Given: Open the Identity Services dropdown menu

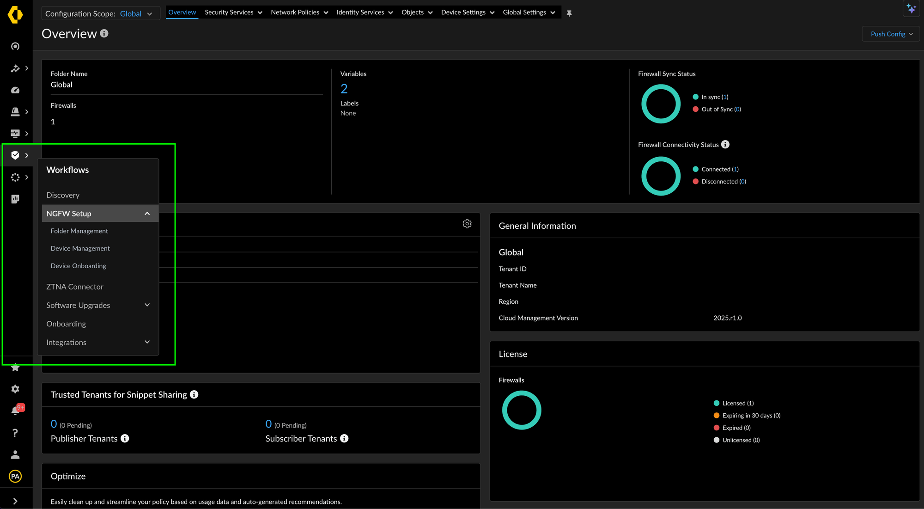Looking at the screenshot, I should tap(365, 12).
